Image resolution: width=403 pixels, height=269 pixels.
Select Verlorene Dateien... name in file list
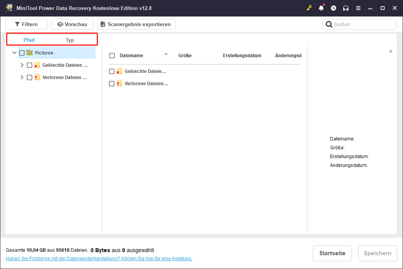click(x=146, y=84)
